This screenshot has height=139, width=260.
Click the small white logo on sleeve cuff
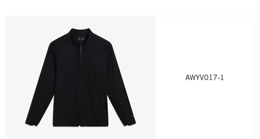click(x=134, y=116)
